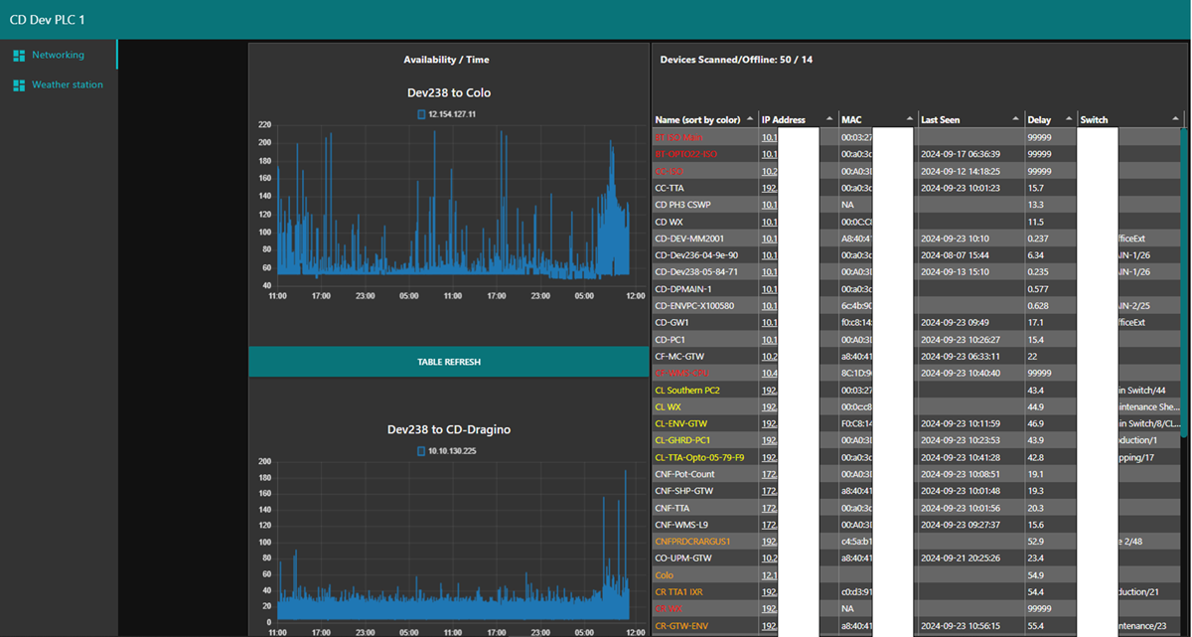This screenshot has width=1192, height=637.
Task: Open the Networking tab
Action: [x=59, y=55]
